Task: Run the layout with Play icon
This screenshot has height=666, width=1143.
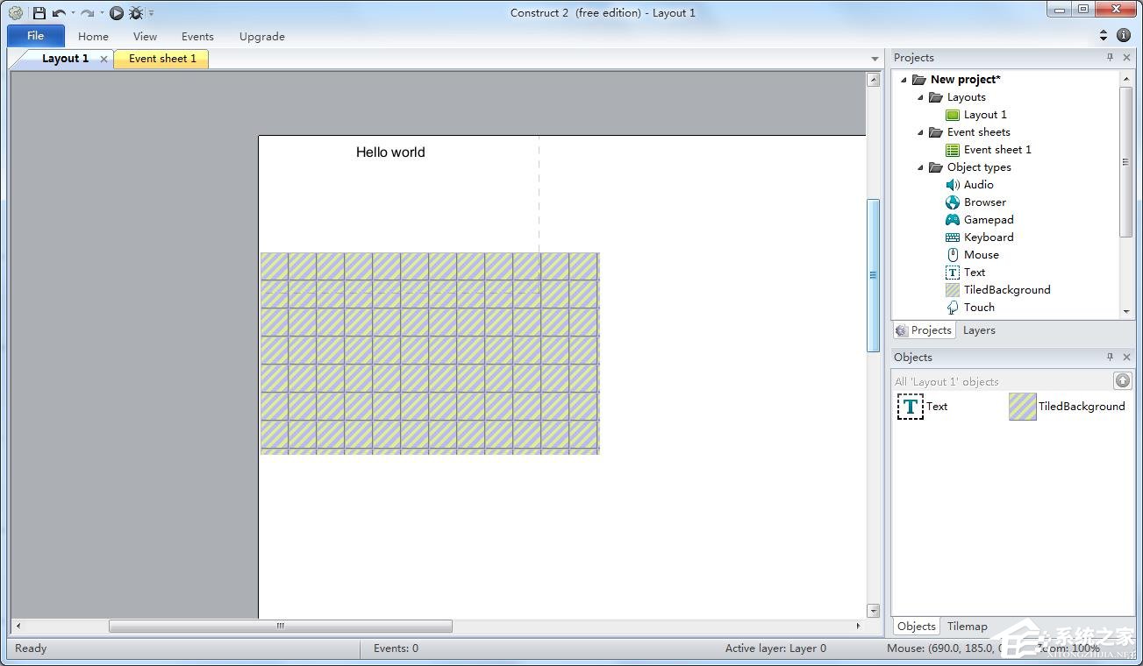Action: (117, 13)
